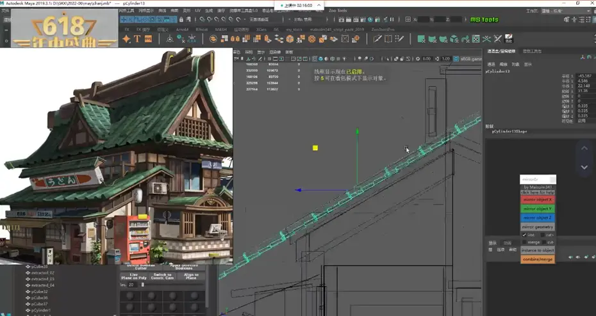This screenshot has height=316, width=596.
Task: Switch to the ZooToolsPro shelf tab
Action: [x=383, y=29]
